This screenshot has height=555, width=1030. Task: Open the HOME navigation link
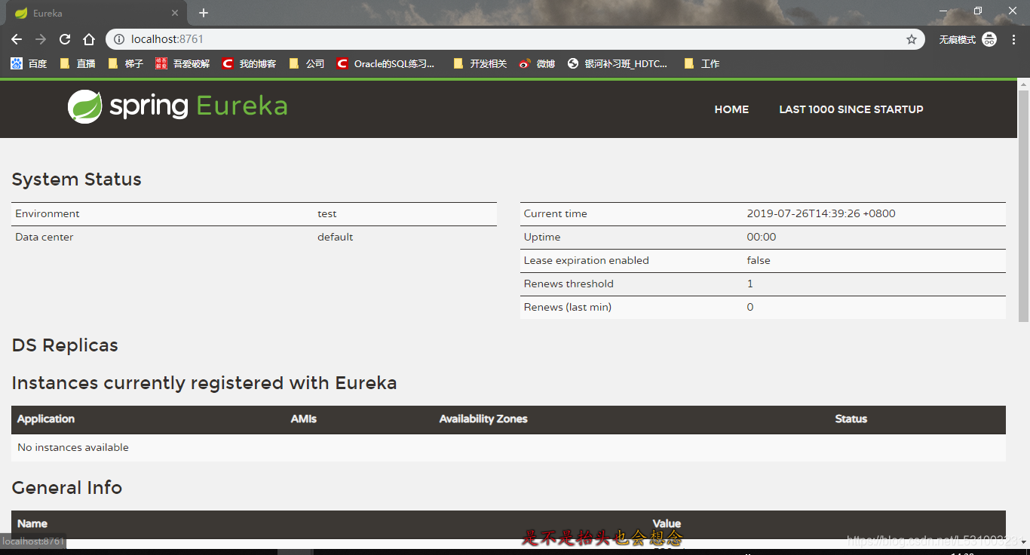point(731,109)
